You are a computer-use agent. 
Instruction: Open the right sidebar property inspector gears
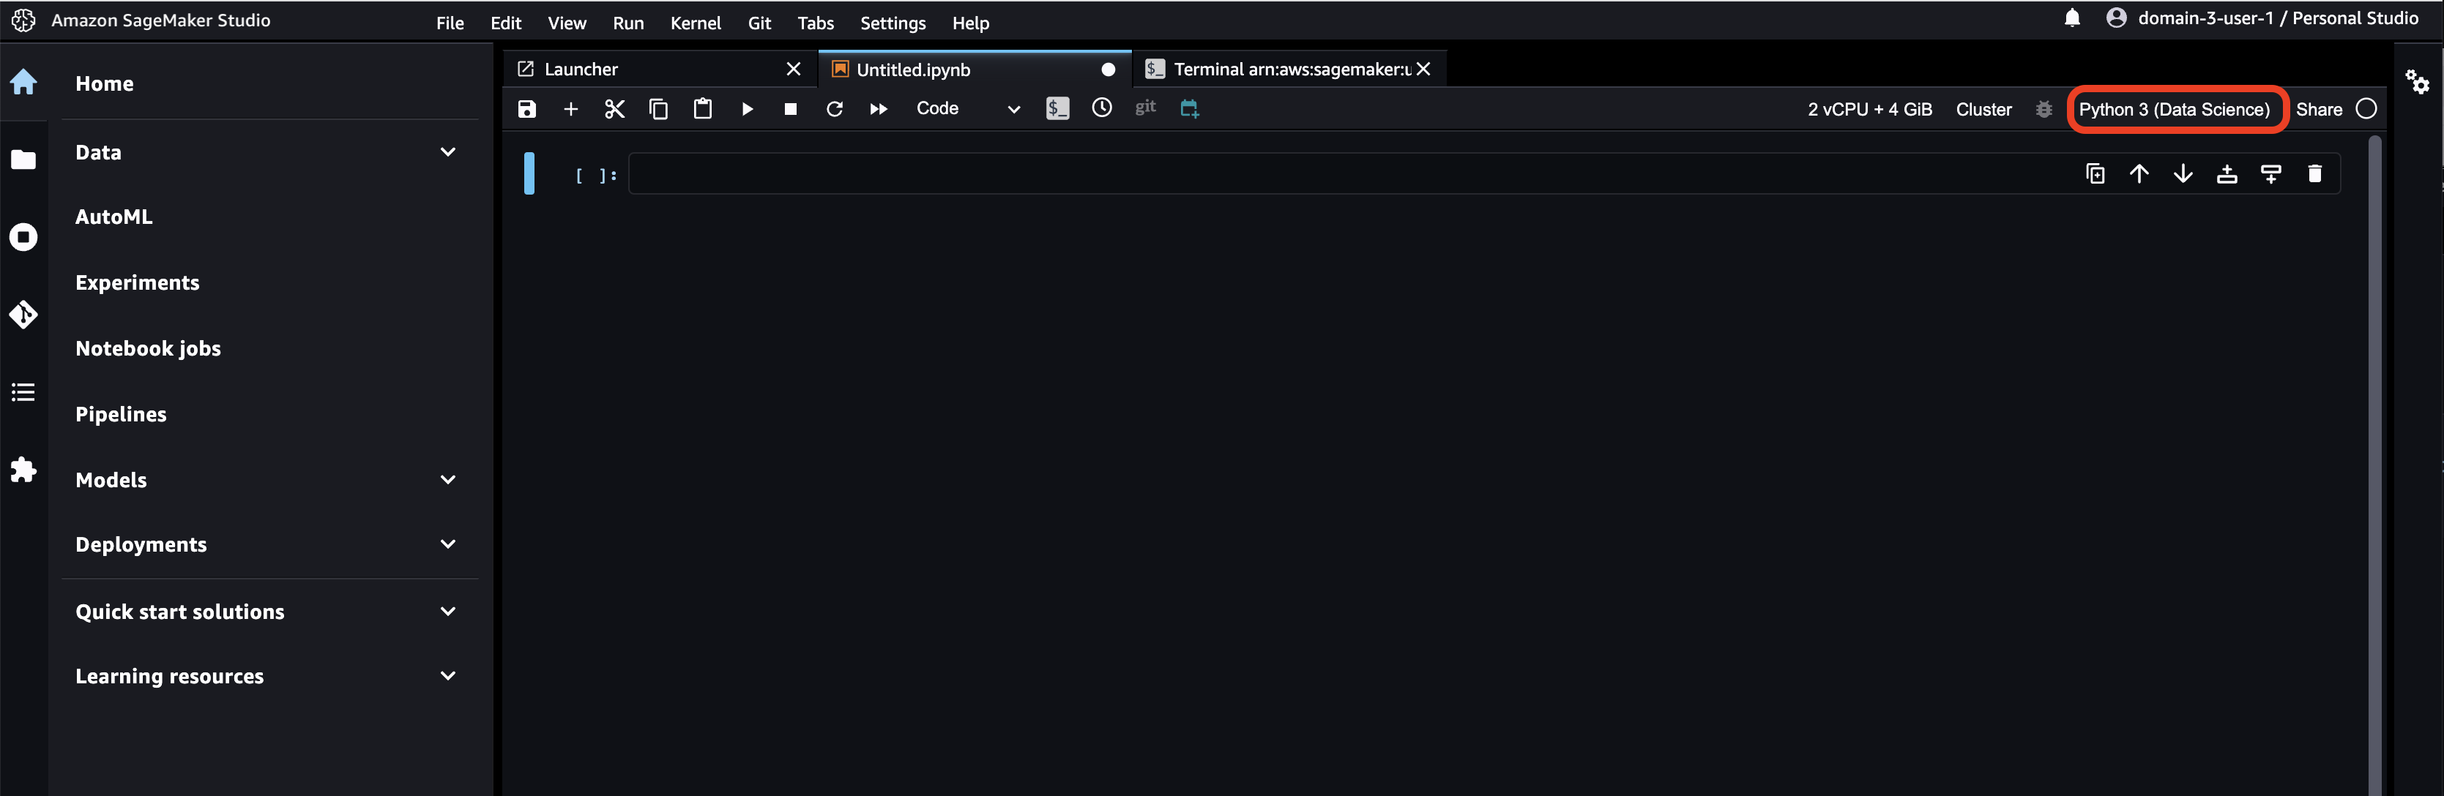pos(2416,83)
